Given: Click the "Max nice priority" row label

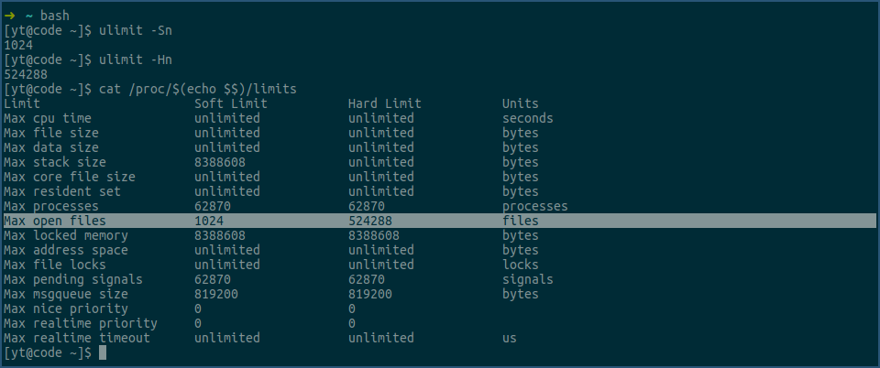Looking at the screenshot, I should pos(66,308).
